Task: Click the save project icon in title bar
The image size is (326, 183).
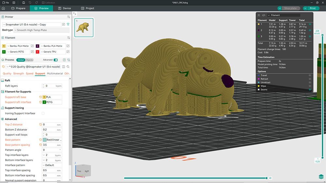Action: tap(23, 3)
